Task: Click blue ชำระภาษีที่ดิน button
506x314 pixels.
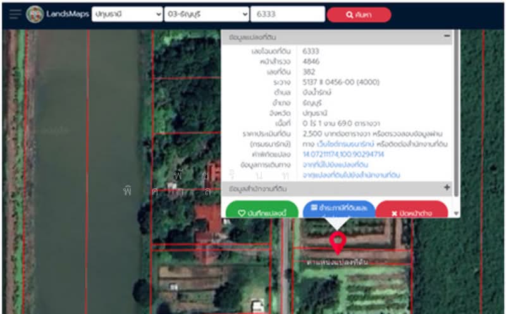Action: pyautogui.click(x=339, y=209)
